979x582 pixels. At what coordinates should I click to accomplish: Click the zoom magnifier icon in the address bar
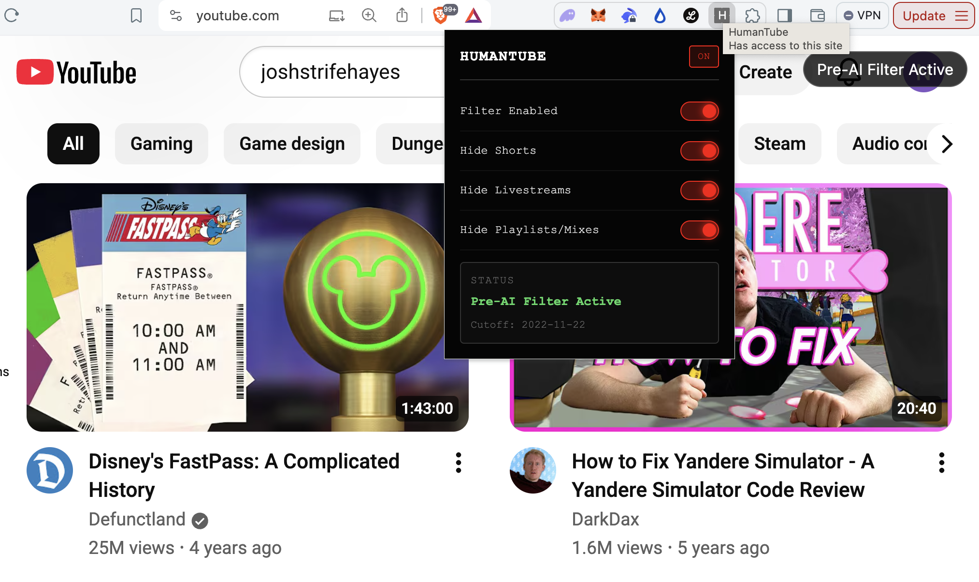coord(369,15)
